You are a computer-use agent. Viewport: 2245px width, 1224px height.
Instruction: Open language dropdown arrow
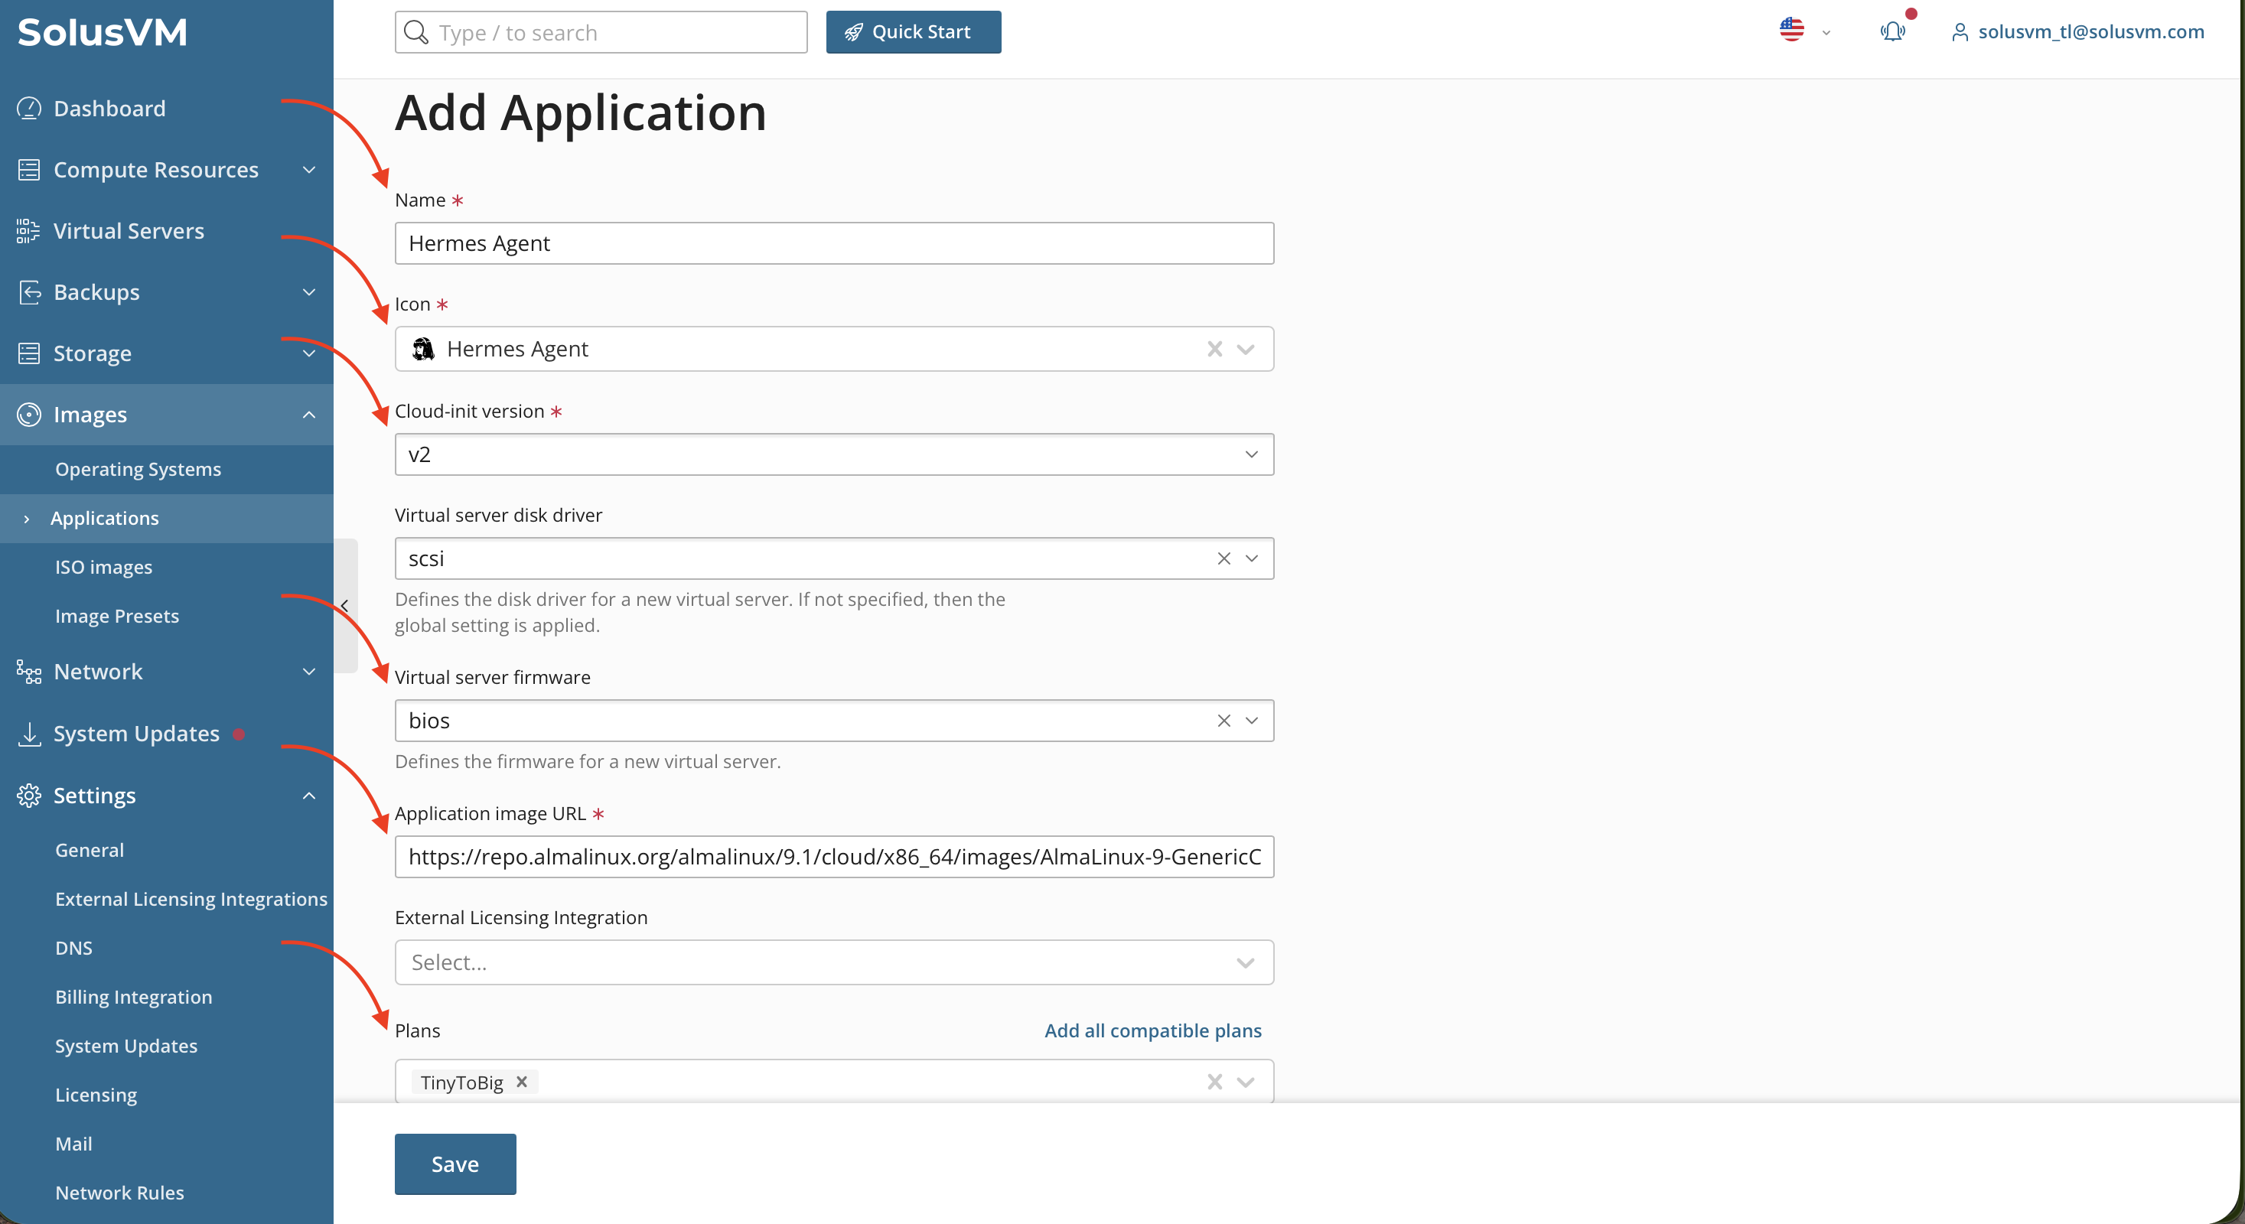(x=1826, y=33)
